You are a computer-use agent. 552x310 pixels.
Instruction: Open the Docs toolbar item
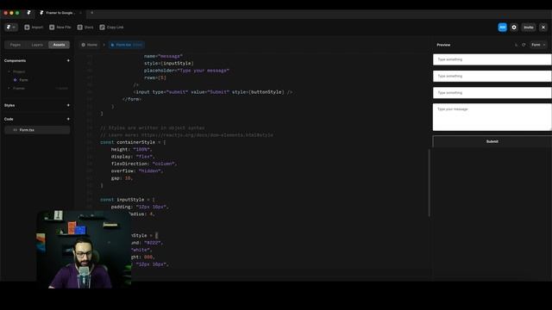(85, 27)
